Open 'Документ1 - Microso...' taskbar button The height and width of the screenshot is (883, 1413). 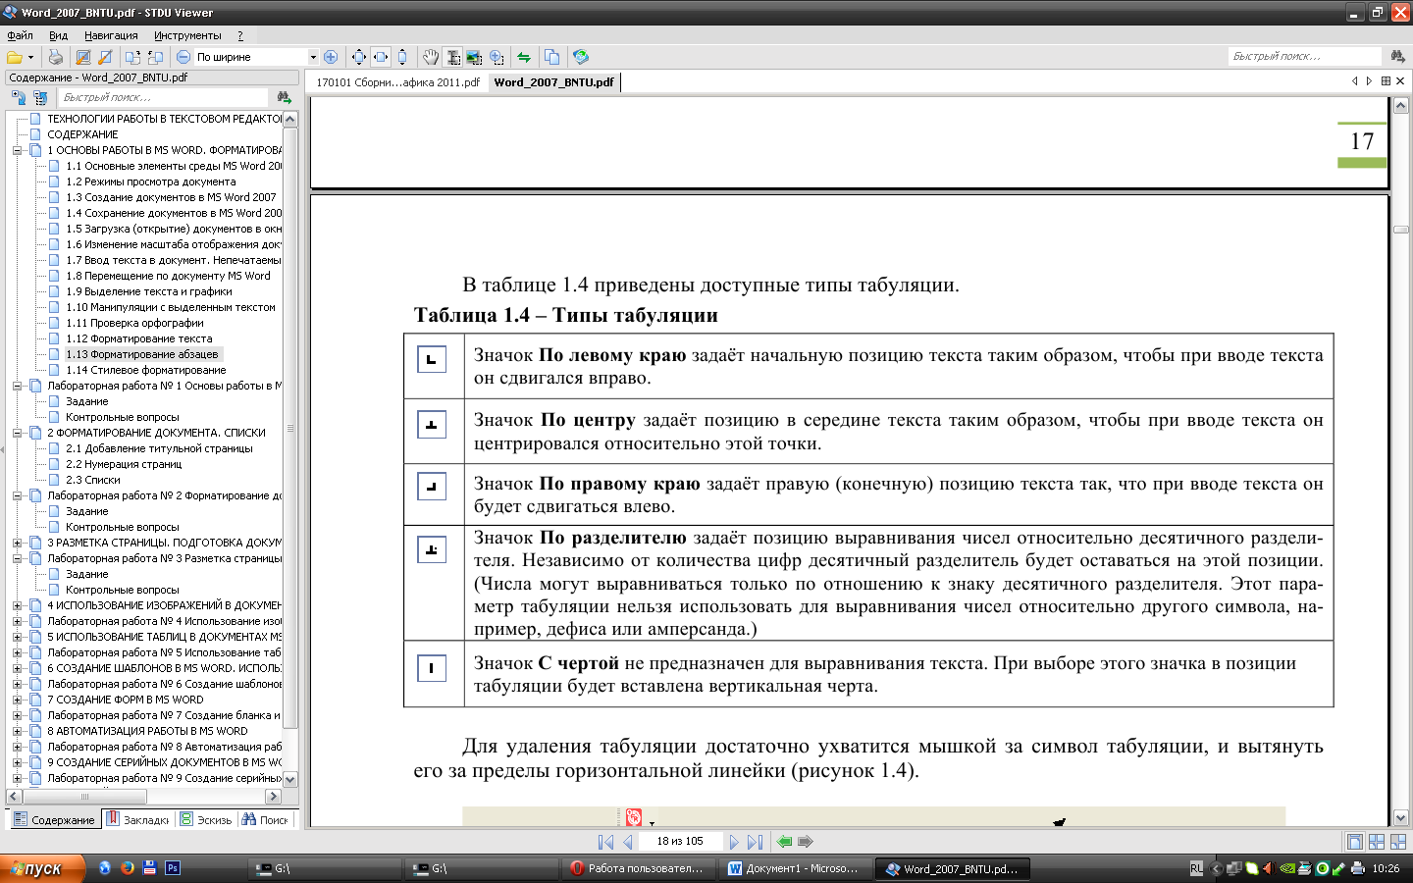tap(795, 868)
